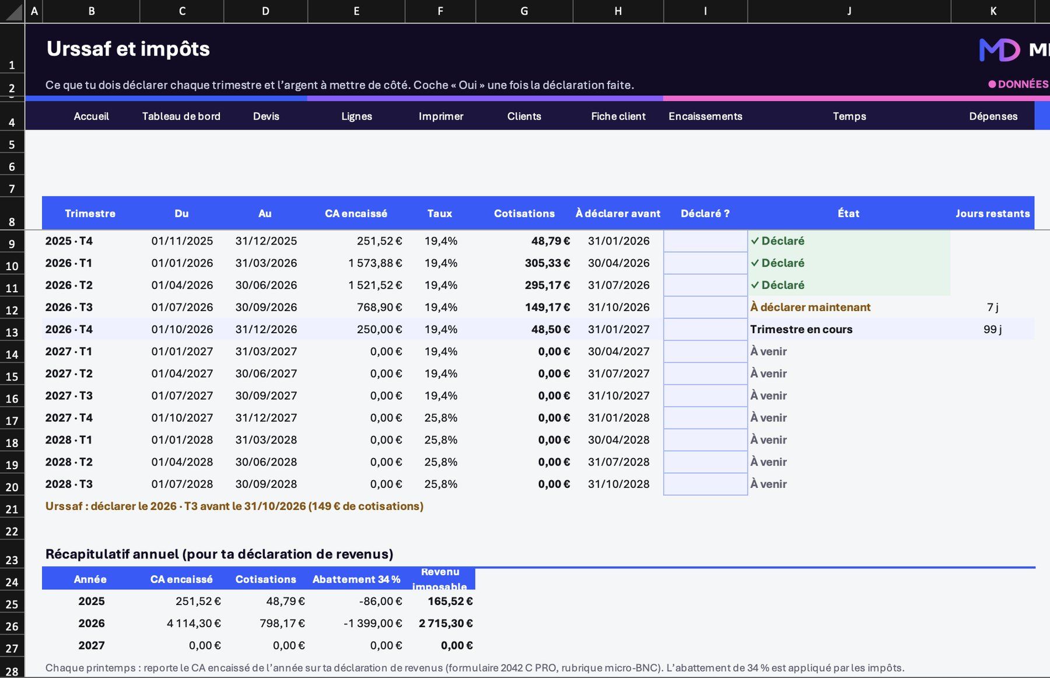Click the MD logo in the header

999,50
